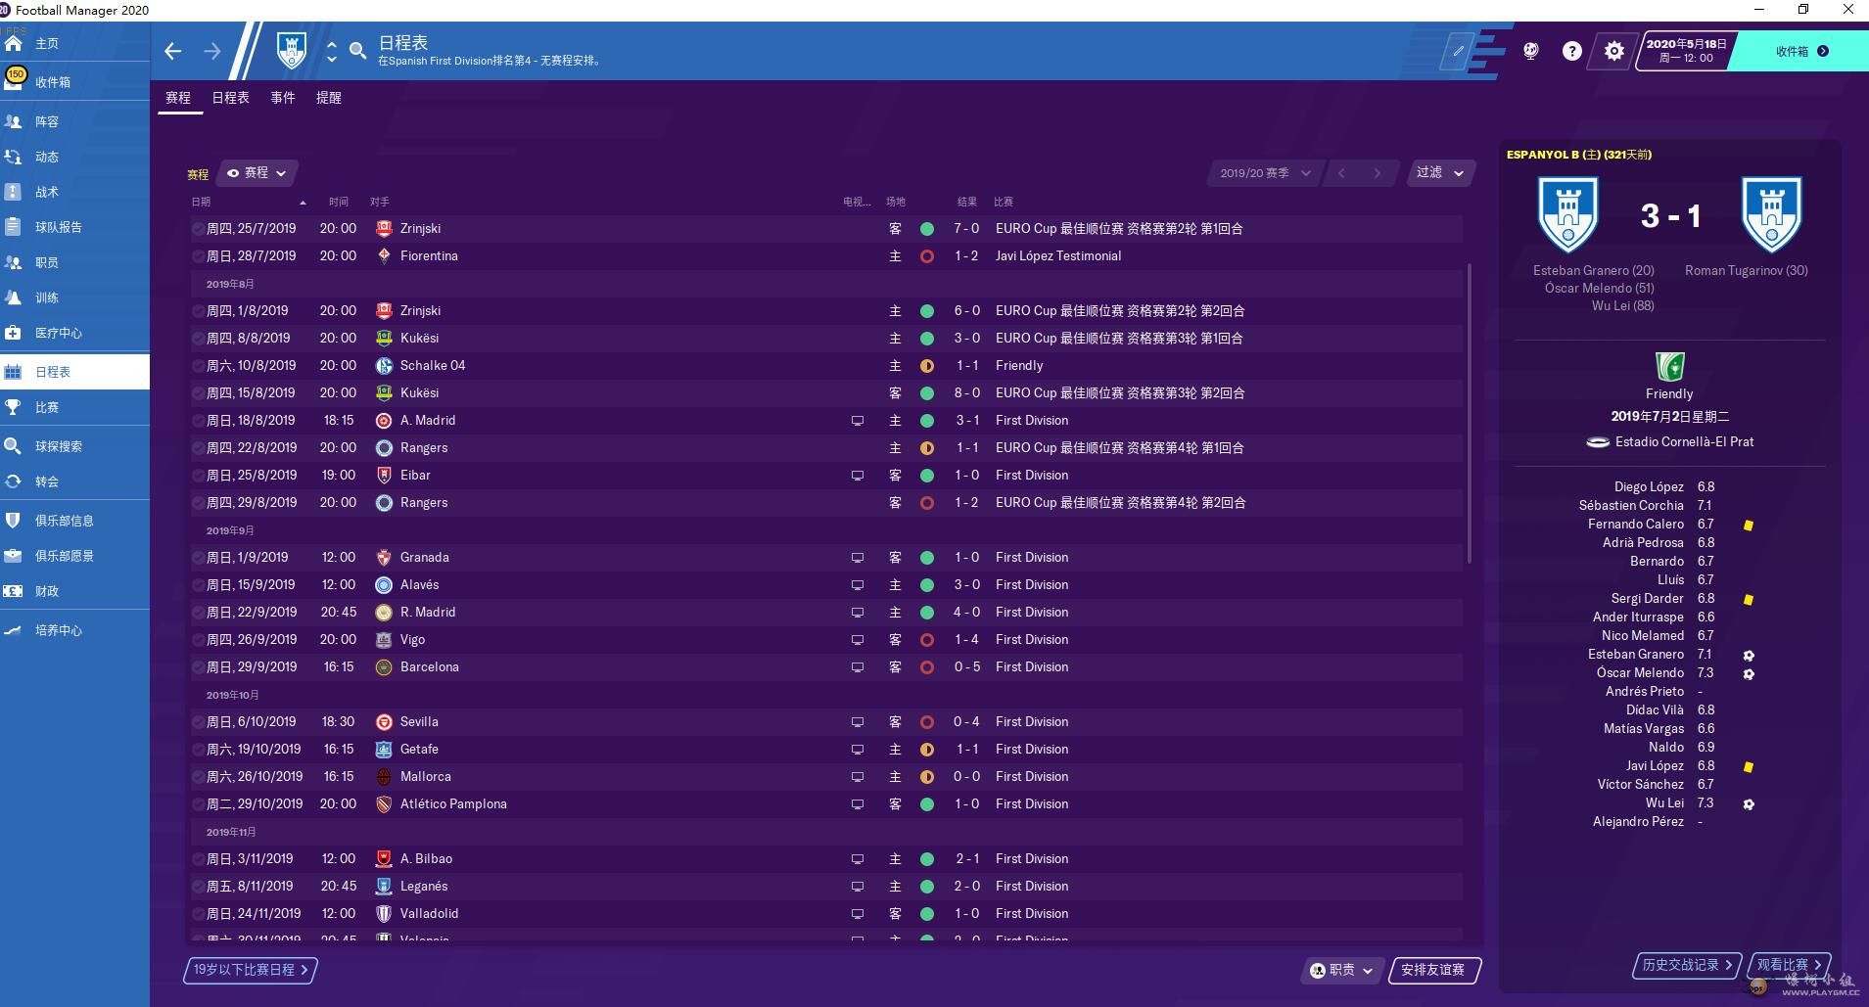Open 培养中心 development centre in the sidebar
The height and width of the screenshot is (1007, 1869).
[74, 630]
